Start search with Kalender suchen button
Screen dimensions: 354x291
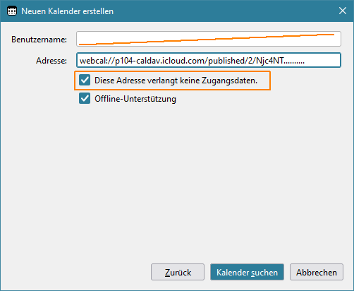pyautogui.click(x=247, y=272)
